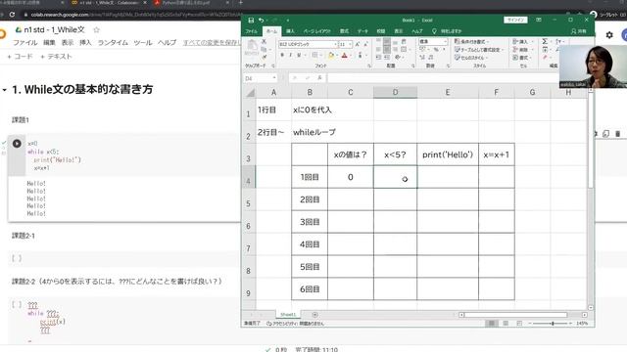Open the Colab ファイル menu
Screen dimensions: 627x352
pos(25,42)
